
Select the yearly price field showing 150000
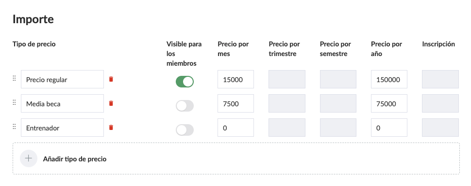click(389, 79)
